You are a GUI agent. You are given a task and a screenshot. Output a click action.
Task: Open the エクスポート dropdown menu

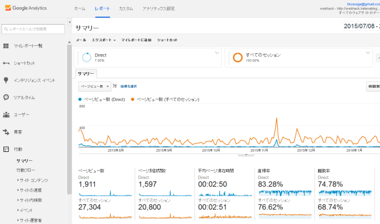point(103,40)
